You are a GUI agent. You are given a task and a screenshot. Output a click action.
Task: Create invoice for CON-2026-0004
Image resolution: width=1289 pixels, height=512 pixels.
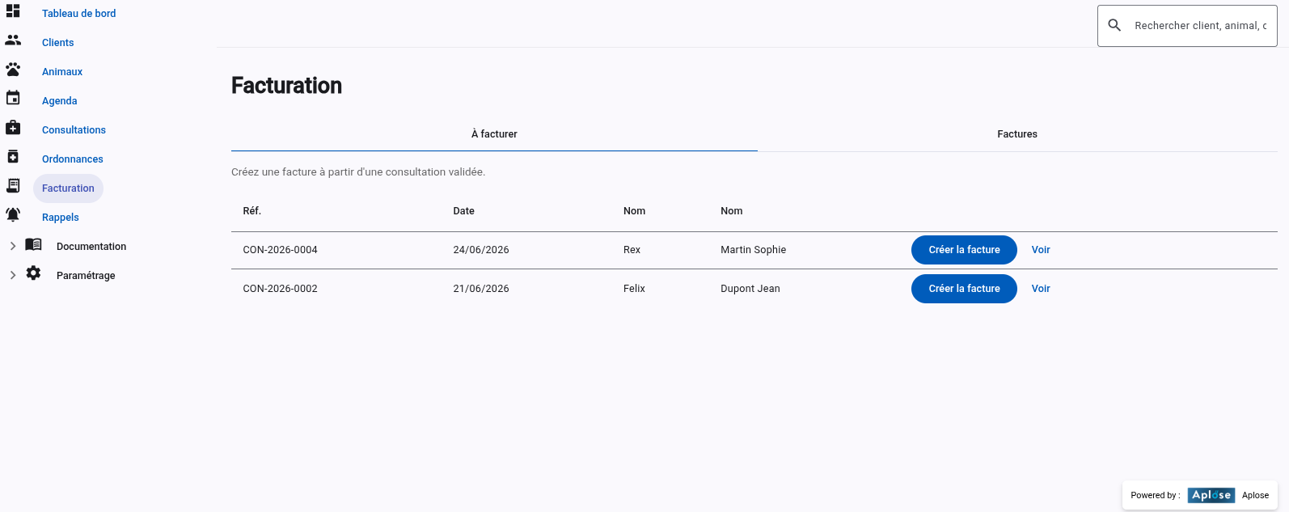click(964, 250)
